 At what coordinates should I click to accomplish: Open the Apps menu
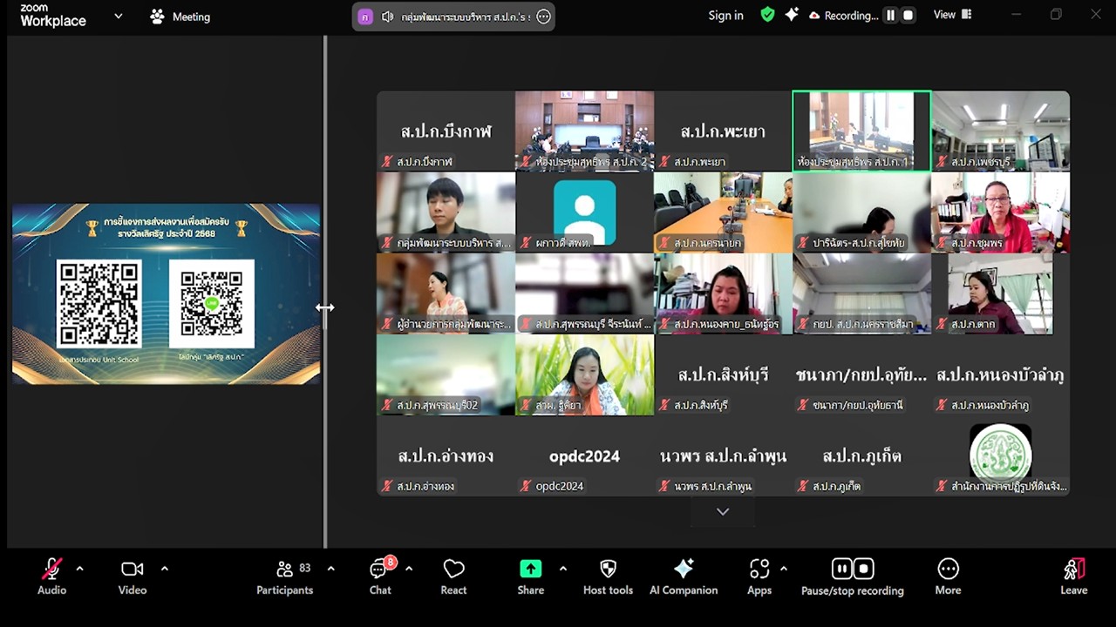tap(759, 576)
